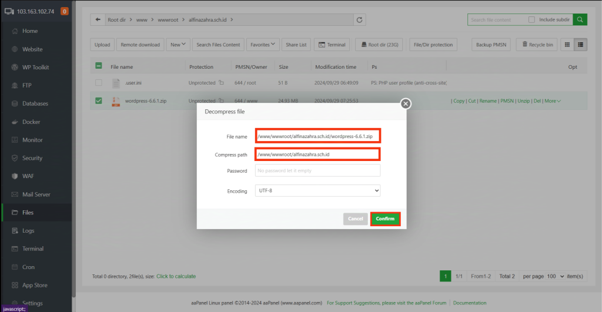The height and width of the screenshot is (312, 602).
Task: Uncheck the wordpress-6.6.1.zip file checkbox
Action: [x=98, y=100]
